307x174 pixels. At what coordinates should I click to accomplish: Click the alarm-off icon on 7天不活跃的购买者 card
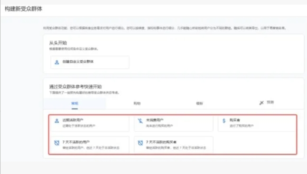pyautogui.click(x=140, y=143)
